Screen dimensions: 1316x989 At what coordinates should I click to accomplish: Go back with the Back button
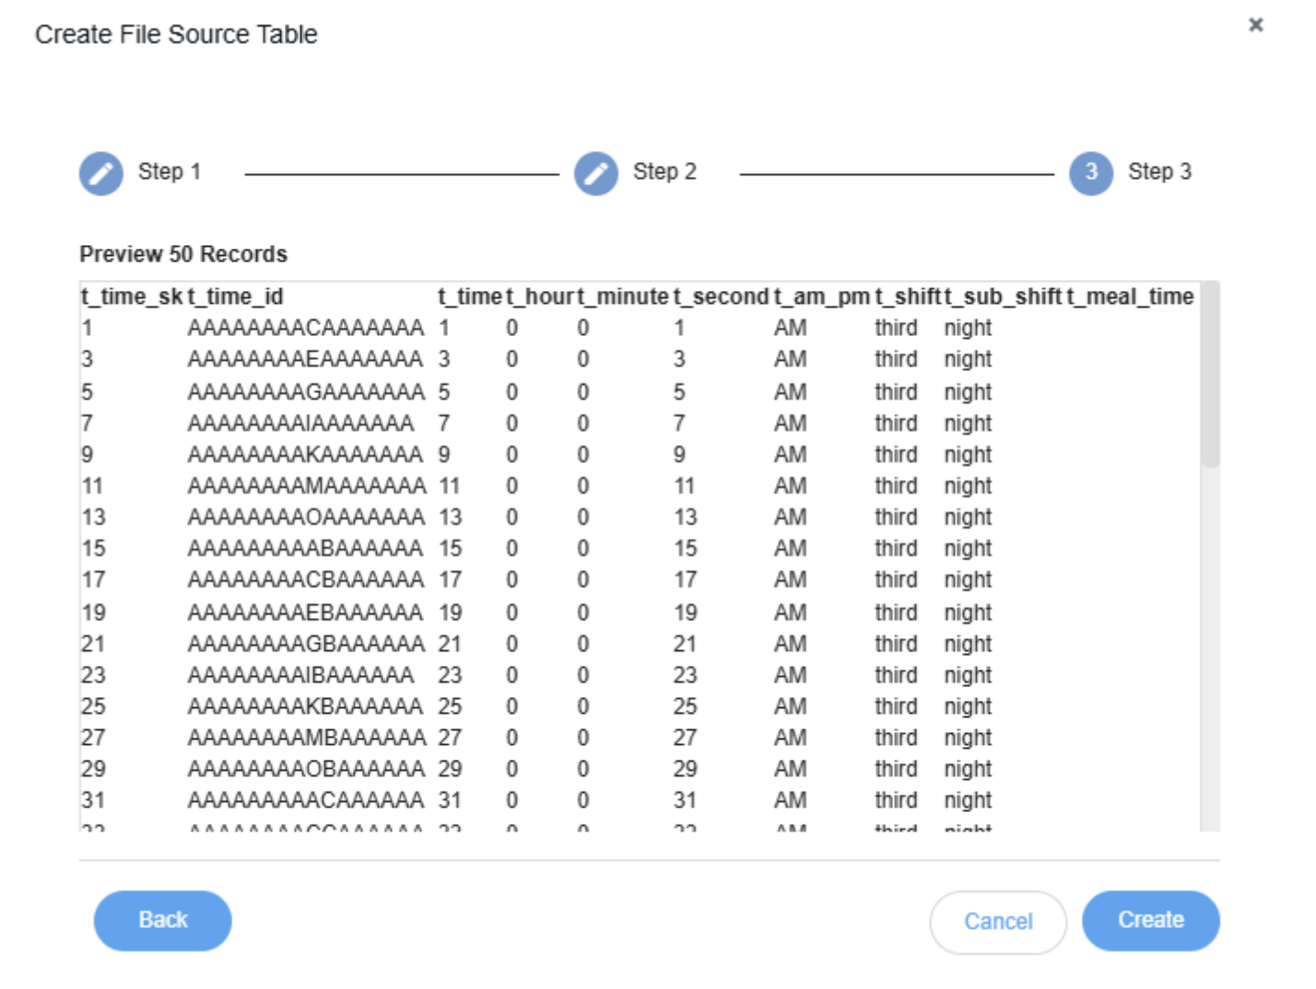click(162, 920)
